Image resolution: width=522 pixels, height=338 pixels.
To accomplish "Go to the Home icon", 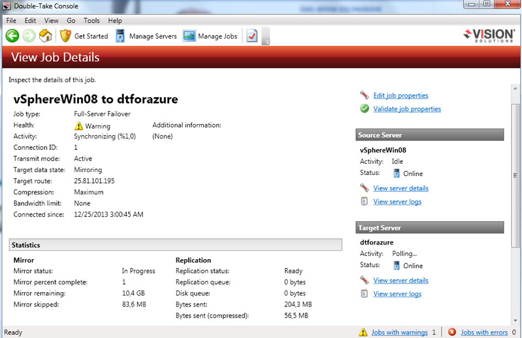I will pyautogui.click(x=46, y=35).
